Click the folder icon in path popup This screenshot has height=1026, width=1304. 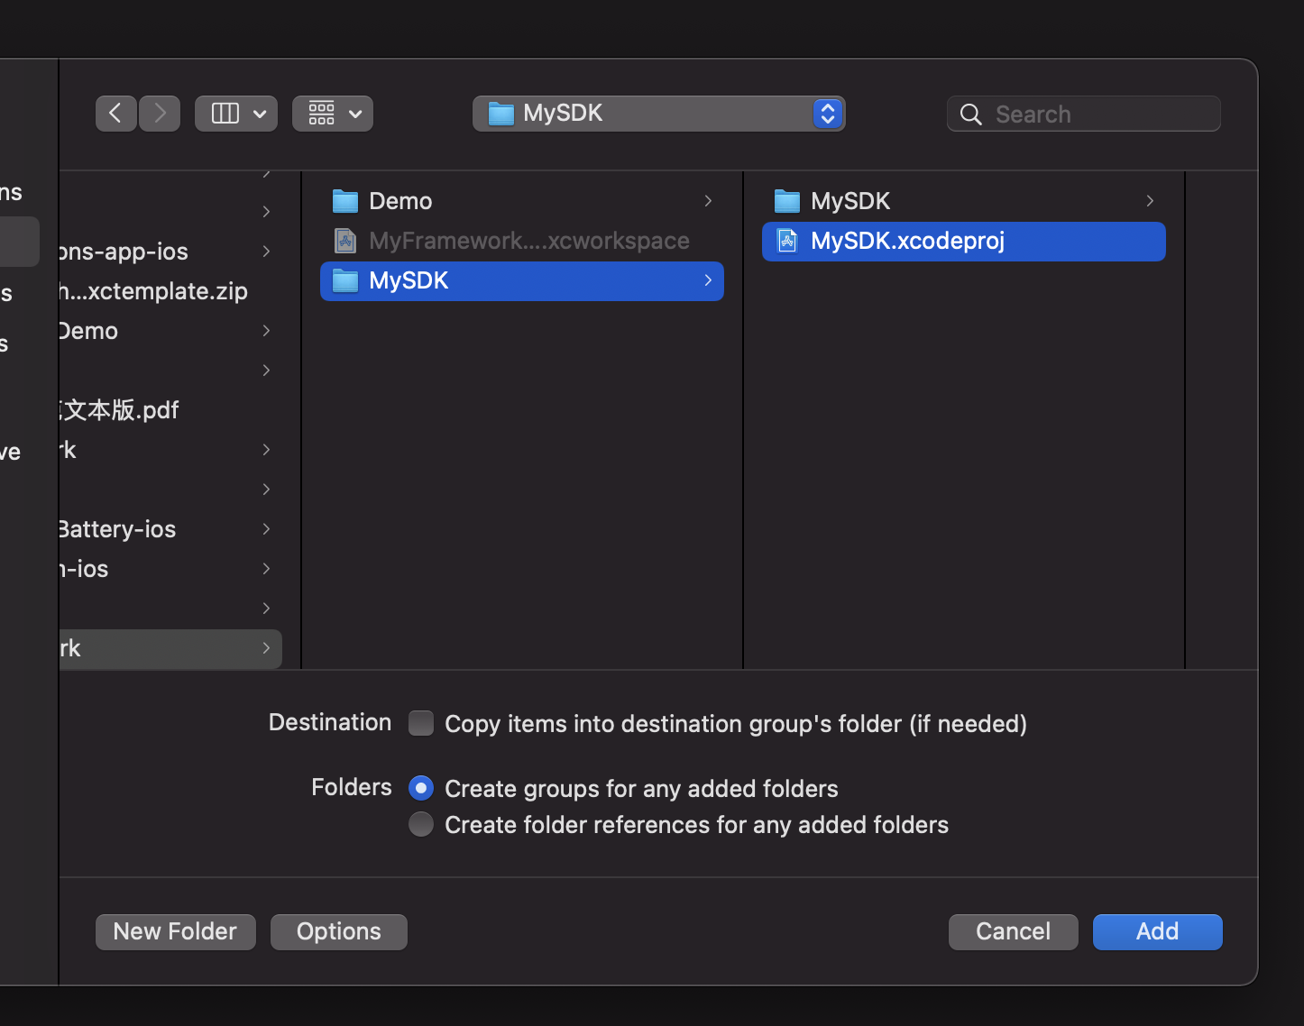point(500,114)
